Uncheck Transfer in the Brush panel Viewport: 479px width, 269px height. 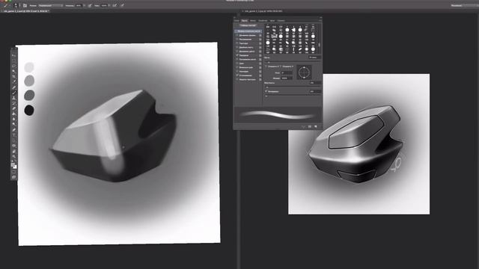[x=237, y=55]
